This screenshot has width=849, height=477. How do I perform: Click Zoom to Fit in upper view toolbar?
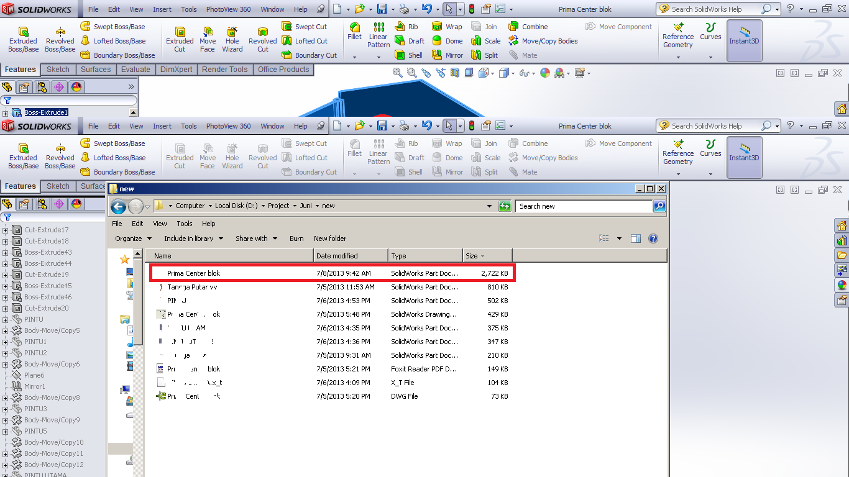coord(398,73)
